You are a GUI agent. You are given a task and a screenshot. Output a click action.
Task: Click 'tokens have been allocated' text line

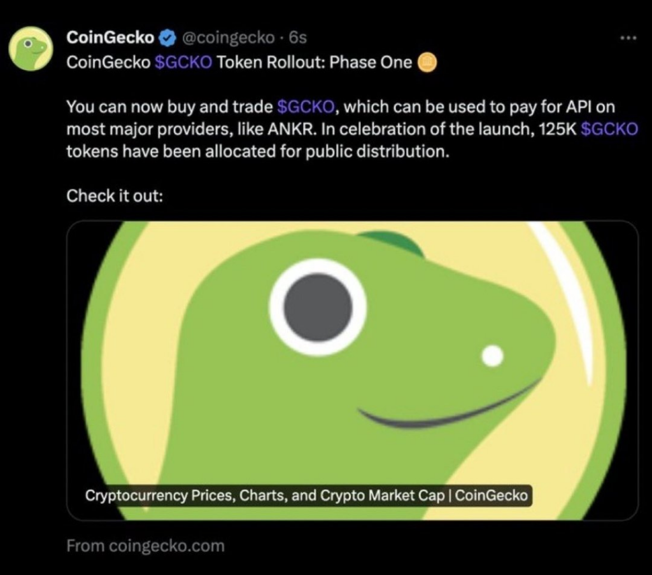point(259,151)
